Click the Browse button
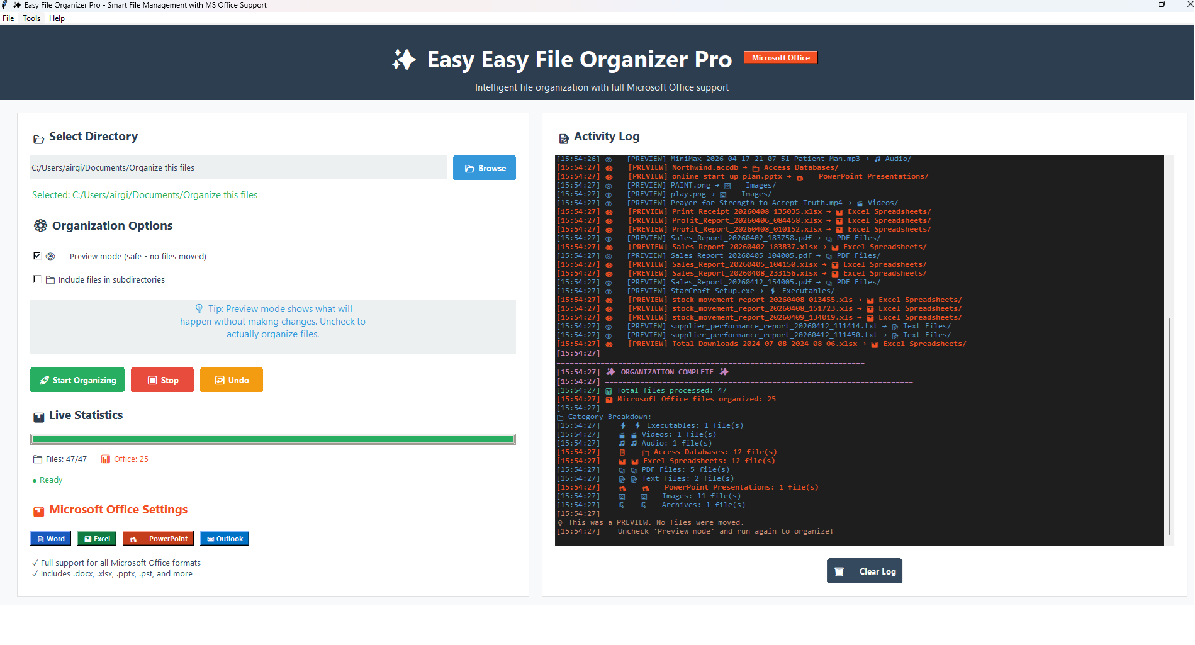This screenshot has width=1195, height=645. click(x=485, y=167)
